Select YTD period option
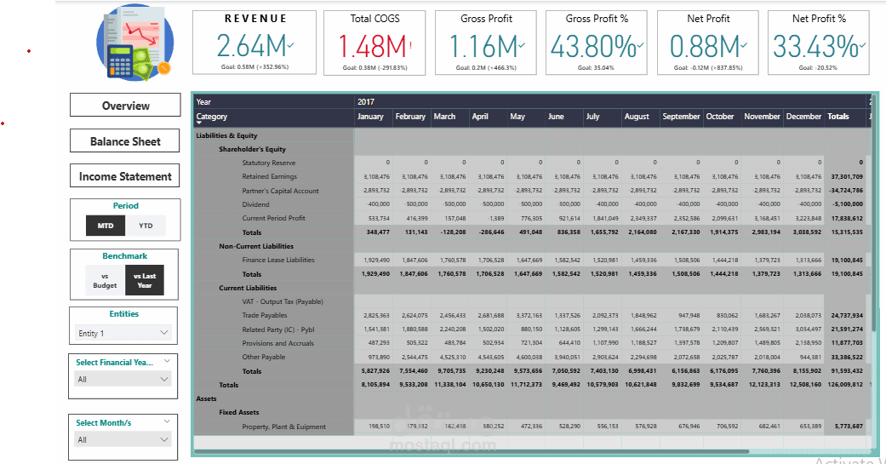Screen dimensions: 886x464 point(146,226)
